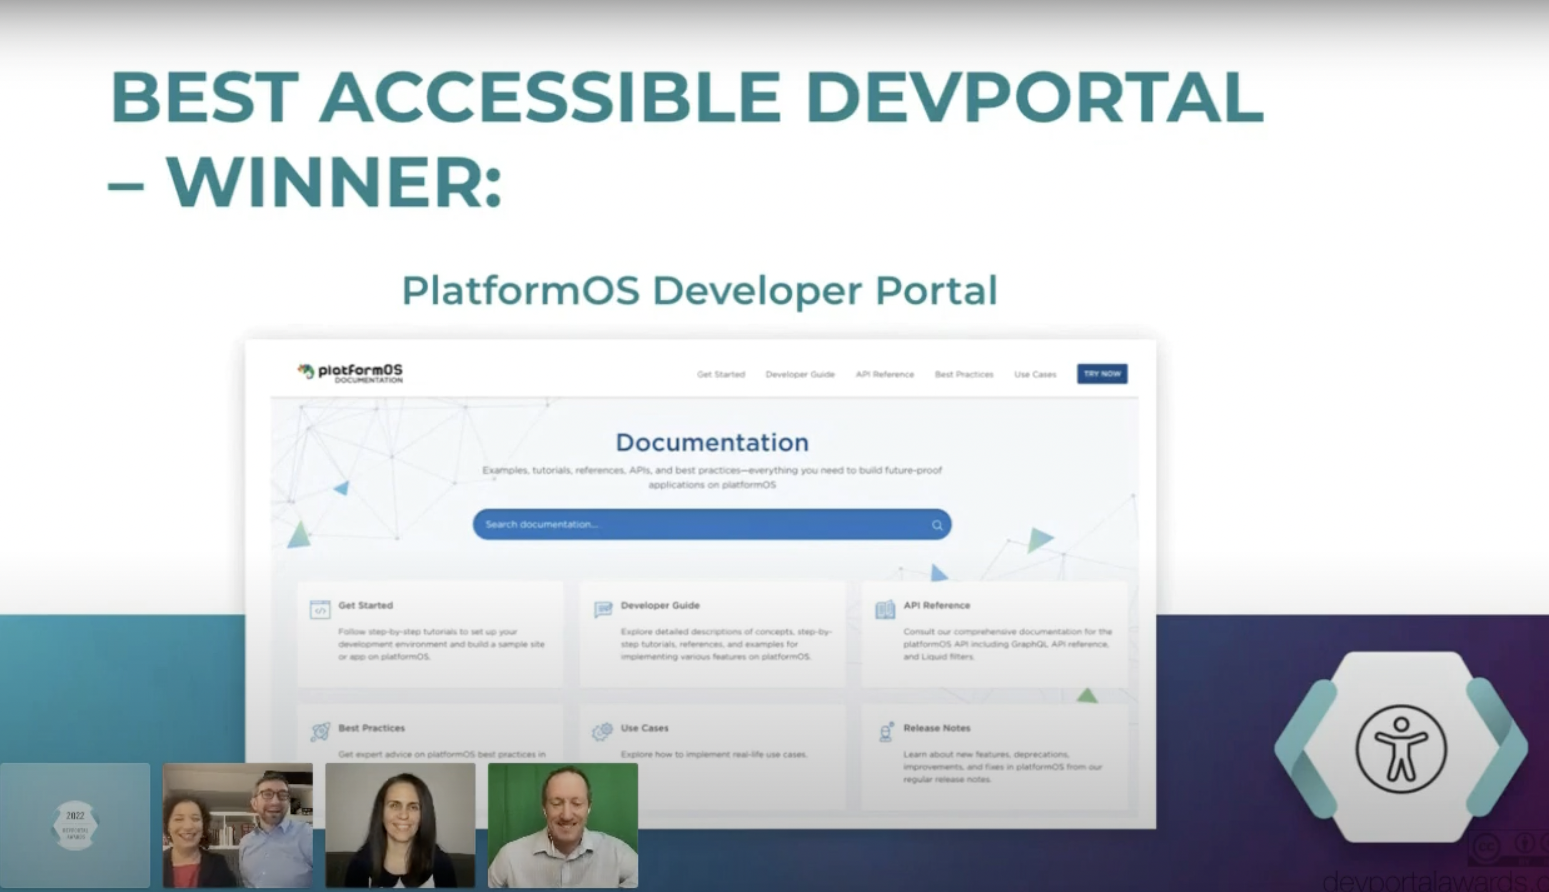Click the Best Practices rocket icon
This screenshot has width=1549, height=892.
(x=320, y=731)
